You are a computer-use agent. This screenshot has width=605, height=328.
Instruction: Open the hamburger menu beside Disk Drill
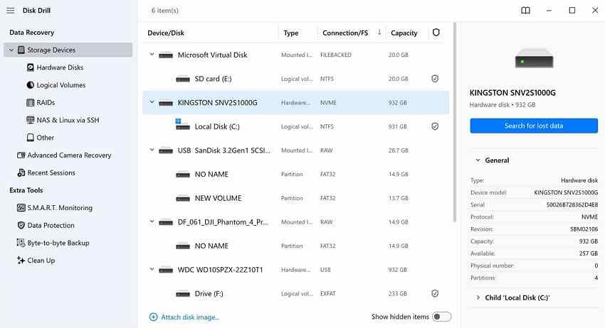pos(11,11)
